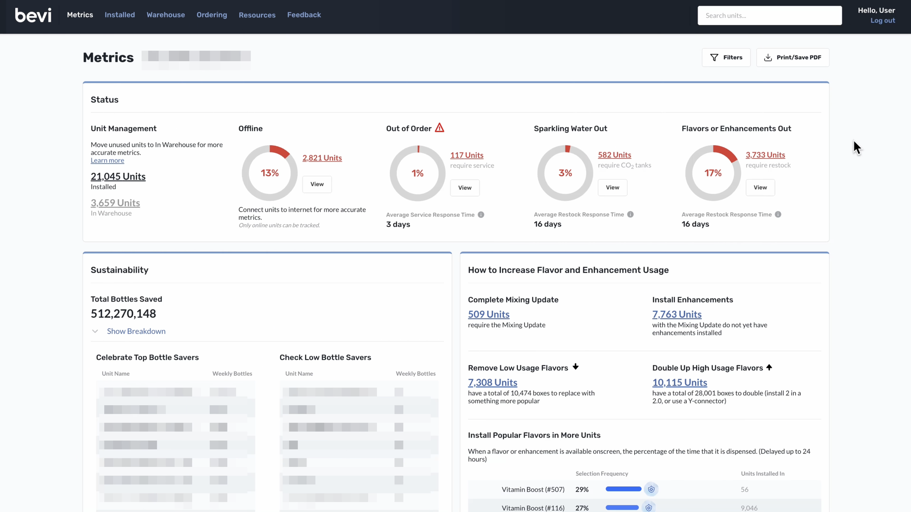911x512 pixels.
Task: Click info icon under Flavors or Enhancements Out
Action: point(778,214)
